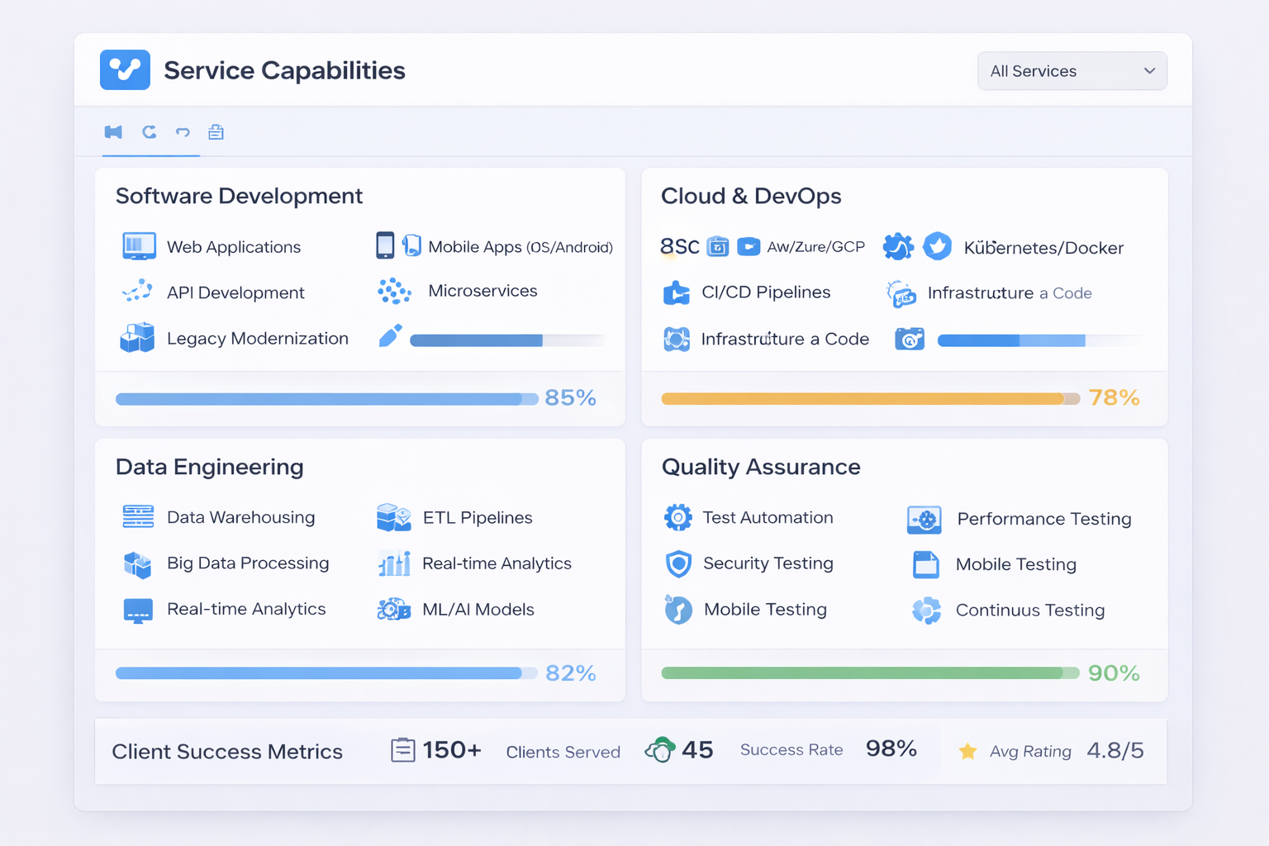Select the Microservices dots icon
The width and height of the screenshot is (1269, 846).
point(394,291)
